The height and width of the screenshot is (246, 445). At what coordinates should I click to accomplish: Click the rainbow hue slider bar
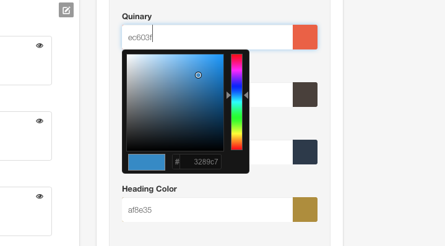coord(236,102)
